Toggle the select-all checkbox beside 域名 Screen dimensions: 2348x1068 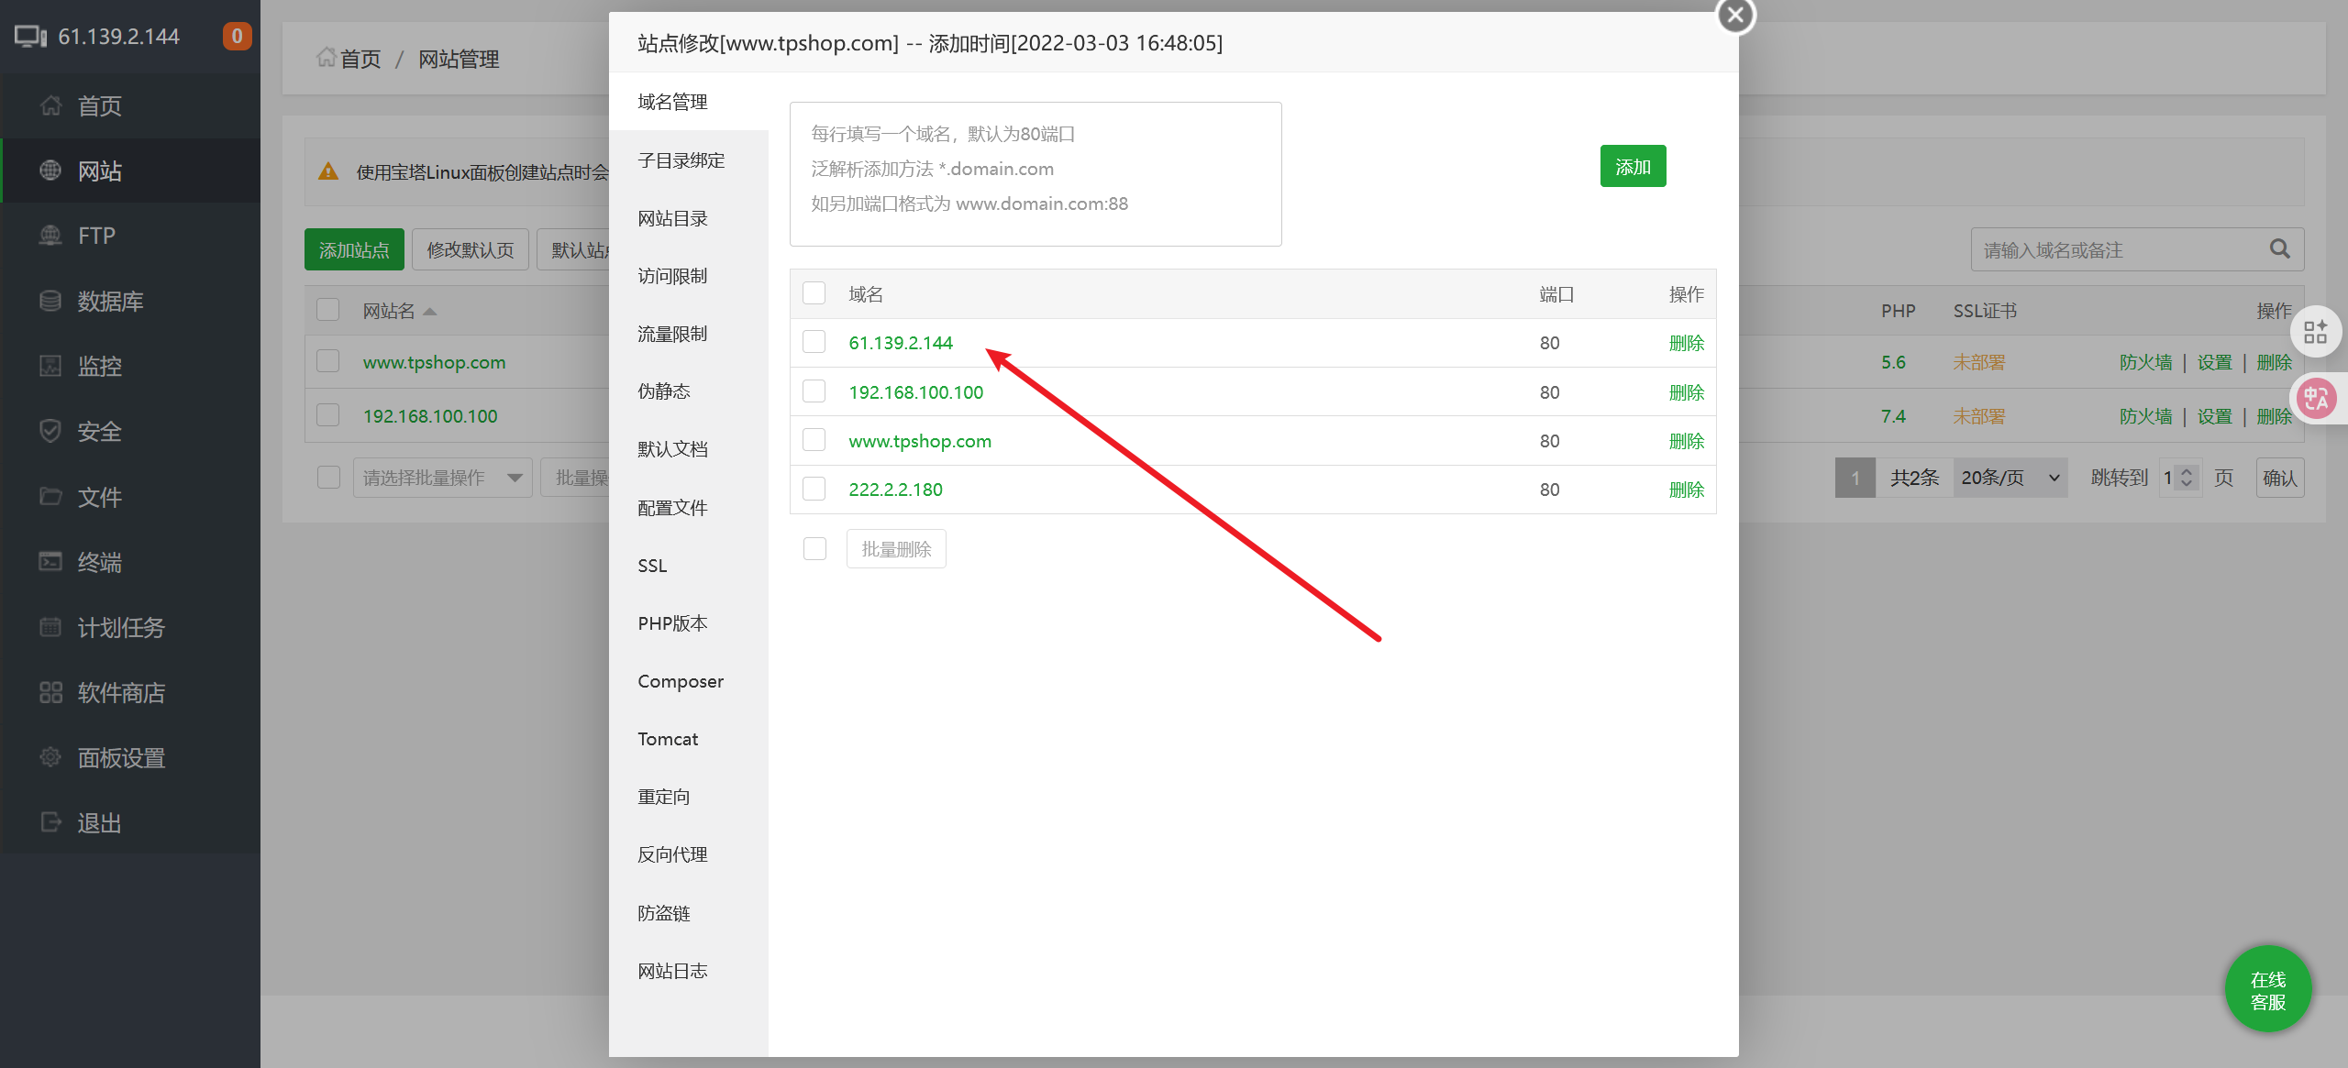pos(814,293)
